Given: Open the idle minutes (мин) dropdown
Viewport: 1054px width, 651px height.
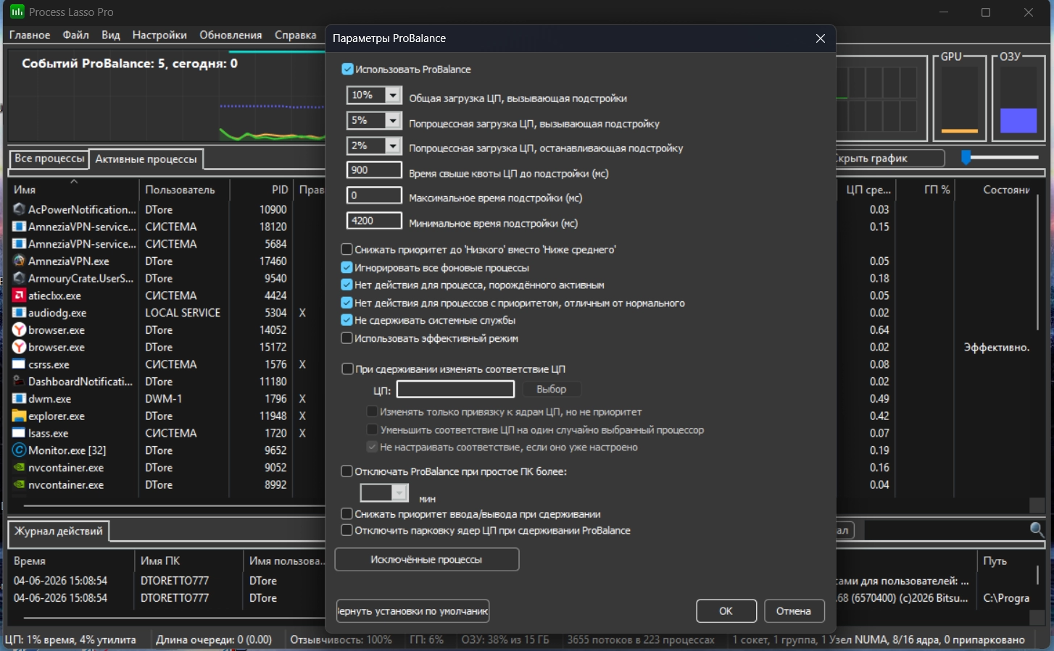Looking at the screenshot, I should [x=400, y=493].
